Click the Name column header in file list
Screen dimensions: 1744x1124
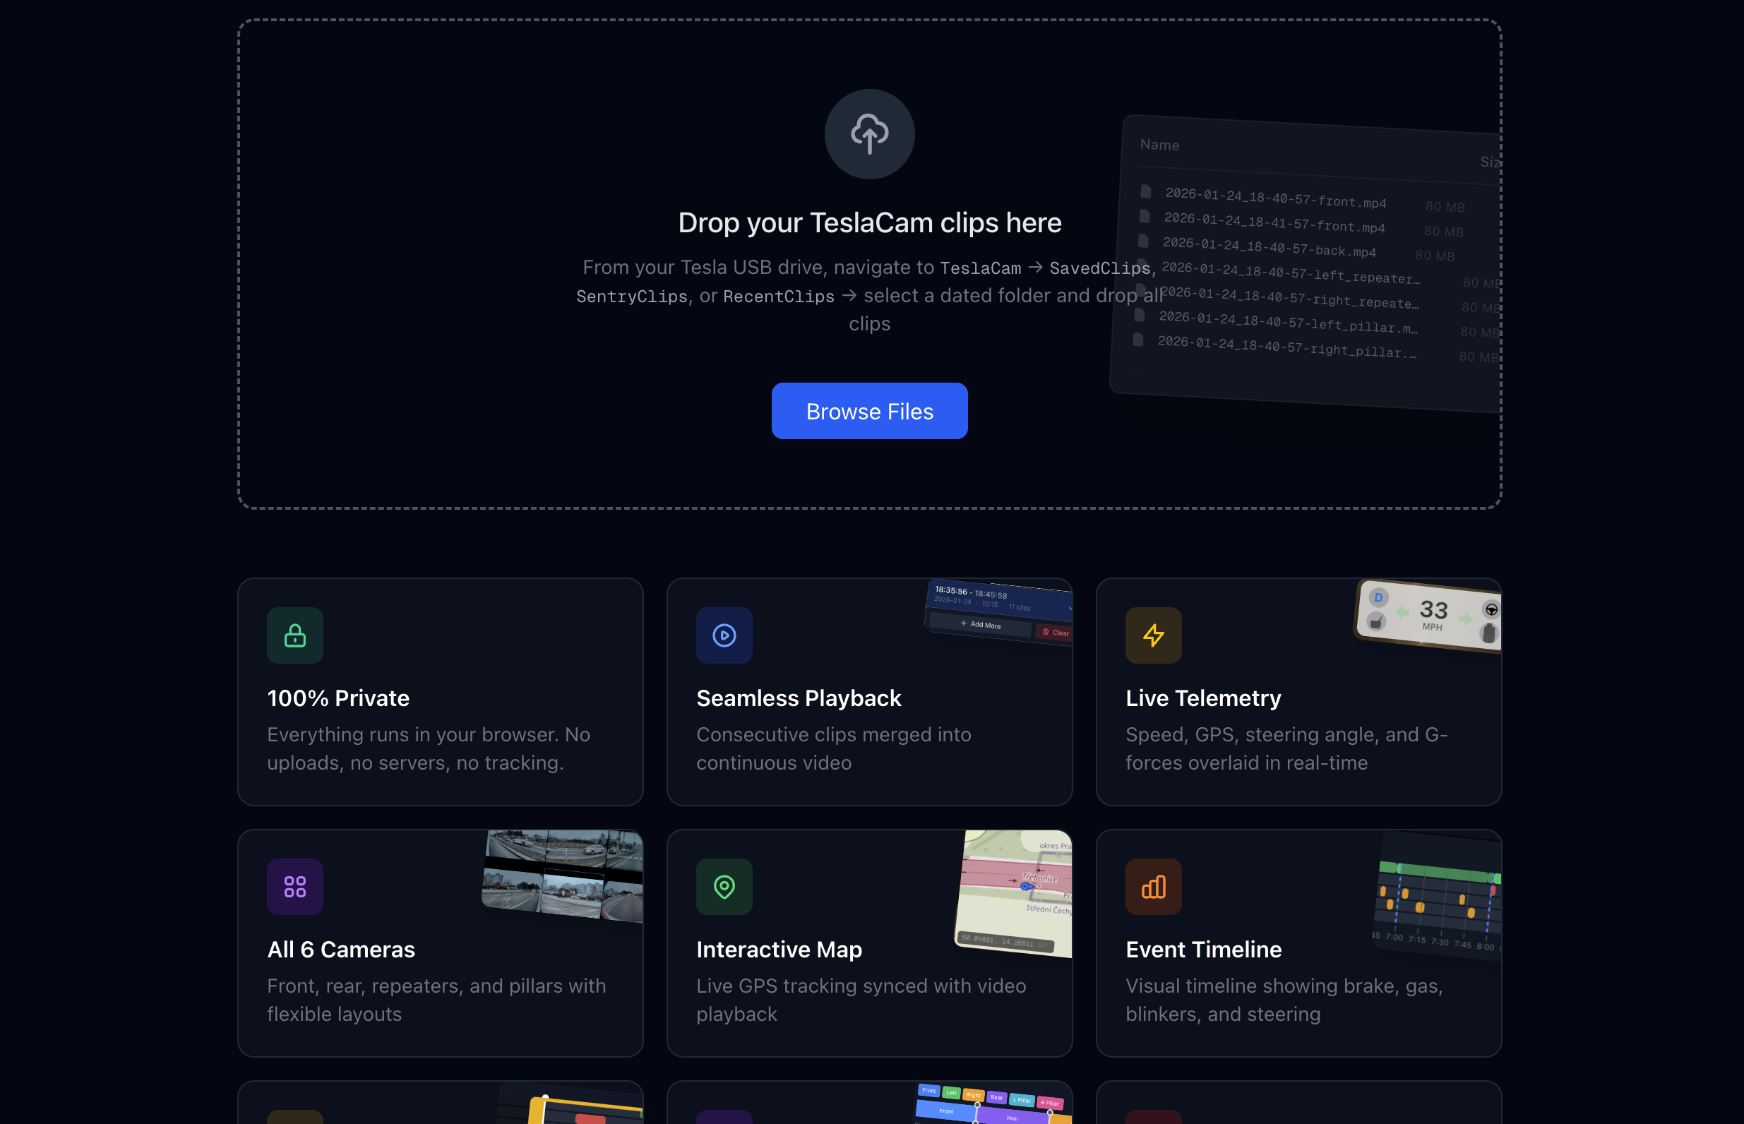pos(1159,145)
